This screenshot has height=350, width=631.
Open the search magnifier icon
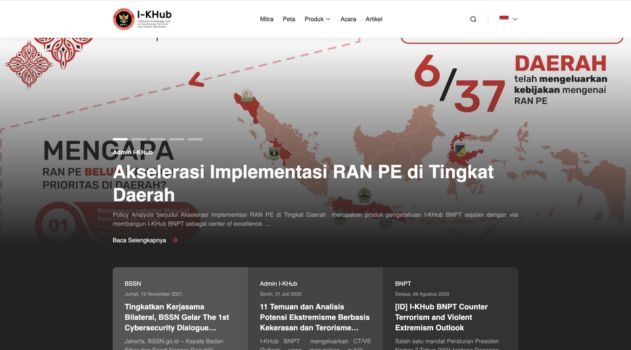click(473, 19)
